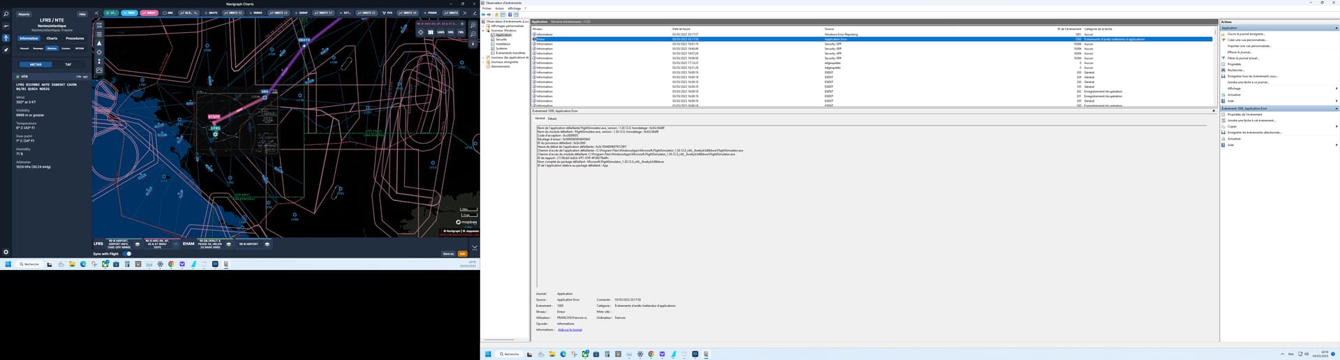Screen dimensions: 1340x360
Task: Click Chrome icon on Event Viewer taskbar
Action: [651, 354]
